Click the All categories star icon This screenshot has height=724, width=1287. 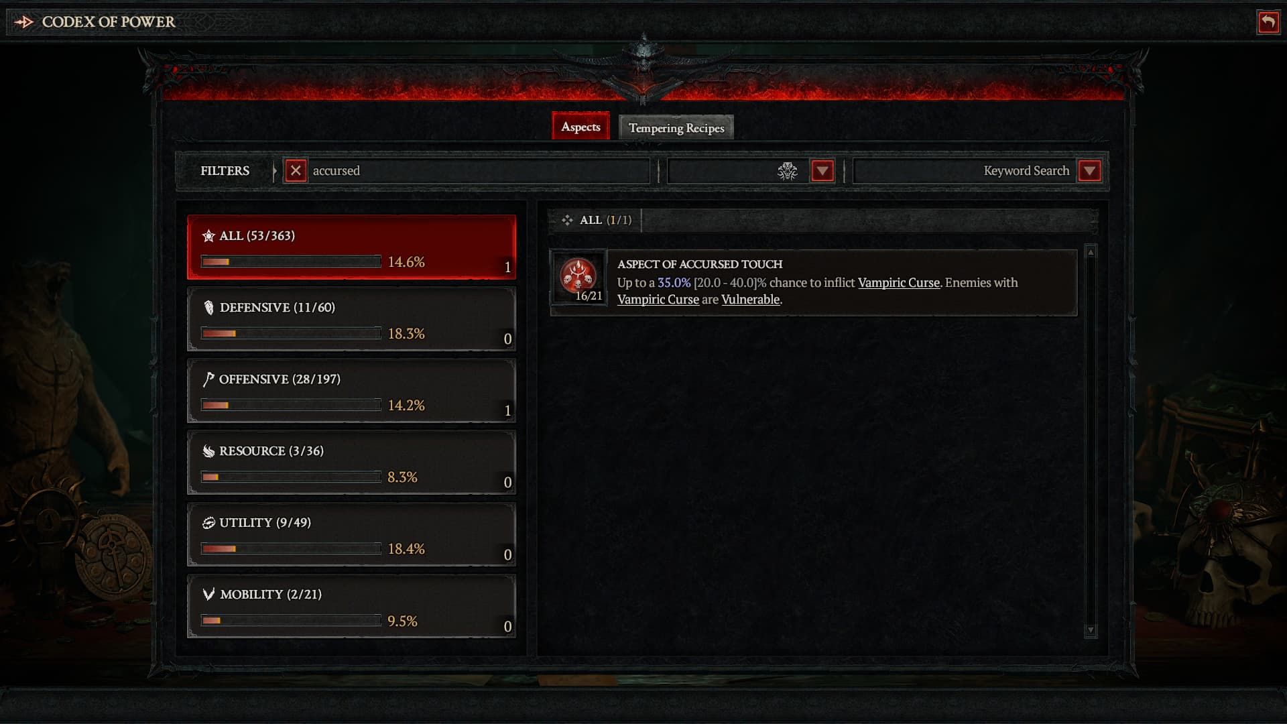208,235
